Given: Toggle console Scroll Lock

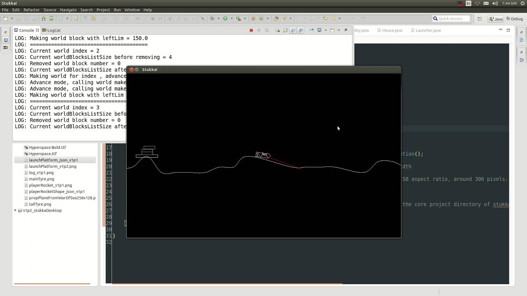Looking at the screenshot, I should coord(285,30).
